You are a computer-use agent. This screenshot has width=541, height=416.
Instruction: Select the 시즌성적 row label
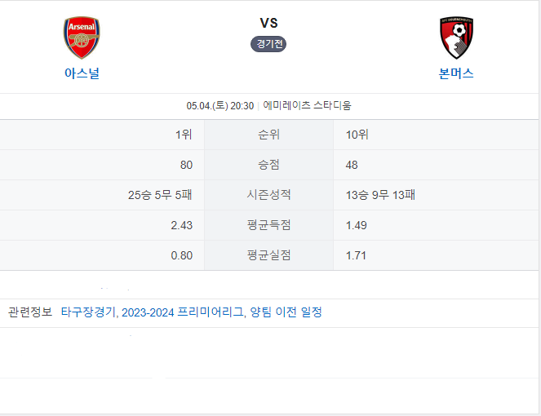[268, 195]
